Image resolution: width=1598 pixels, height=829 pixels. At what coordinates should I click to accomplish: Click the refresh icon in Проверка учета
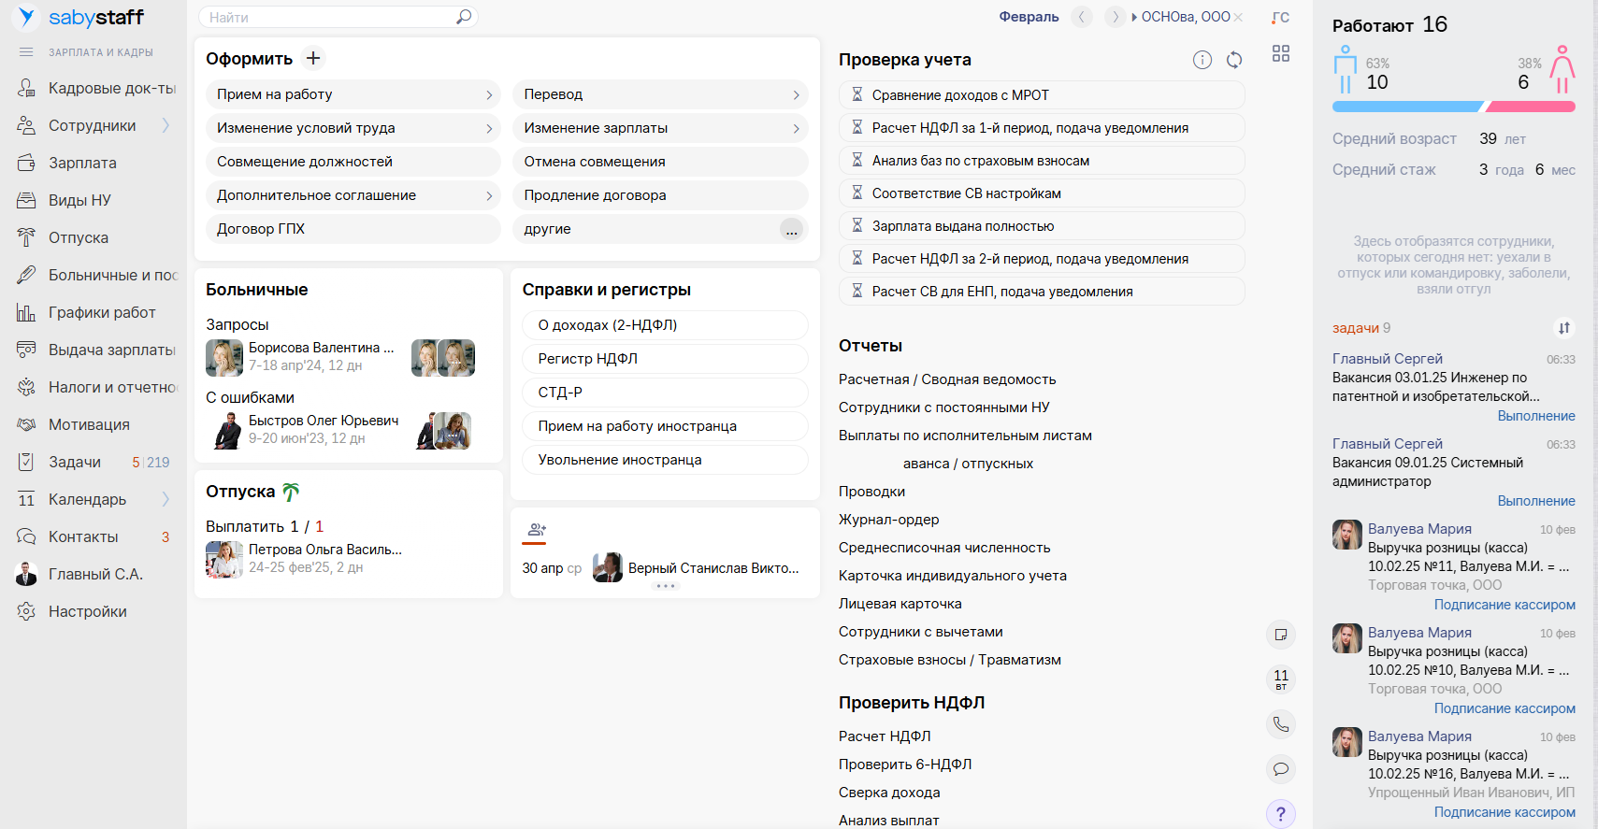[1234, 60]
